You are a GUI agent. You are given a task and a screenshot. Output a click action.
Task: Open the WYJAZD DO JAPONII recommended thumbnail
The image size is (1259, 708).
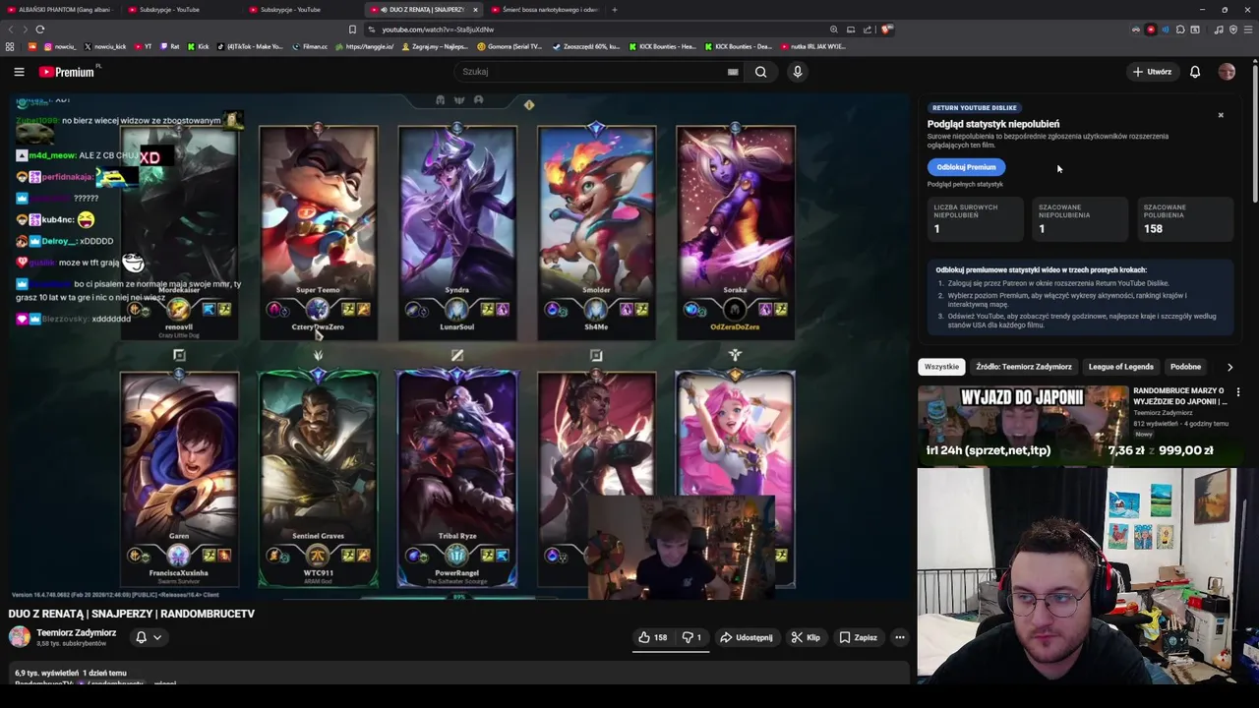[1023, 424]
